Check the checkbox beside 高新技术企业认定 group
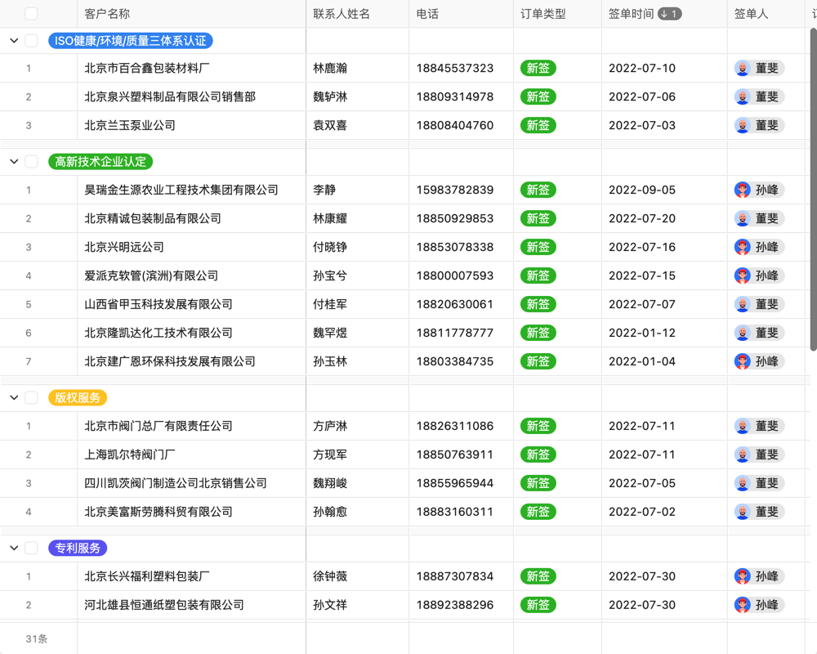 point(31,161)
